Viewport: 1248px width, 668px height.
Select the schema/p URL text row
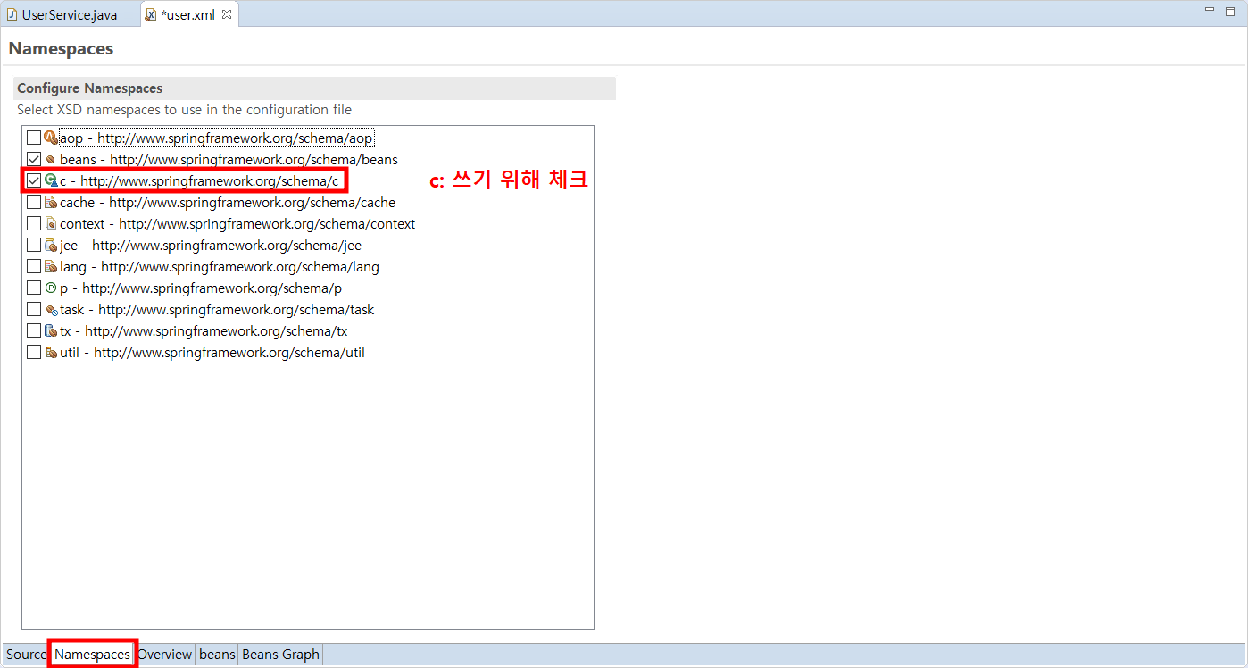point(201,288)
